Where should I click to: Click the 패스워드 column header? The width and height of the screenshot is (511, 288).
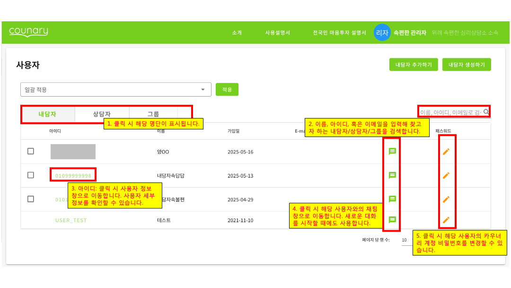pos(443,131)
